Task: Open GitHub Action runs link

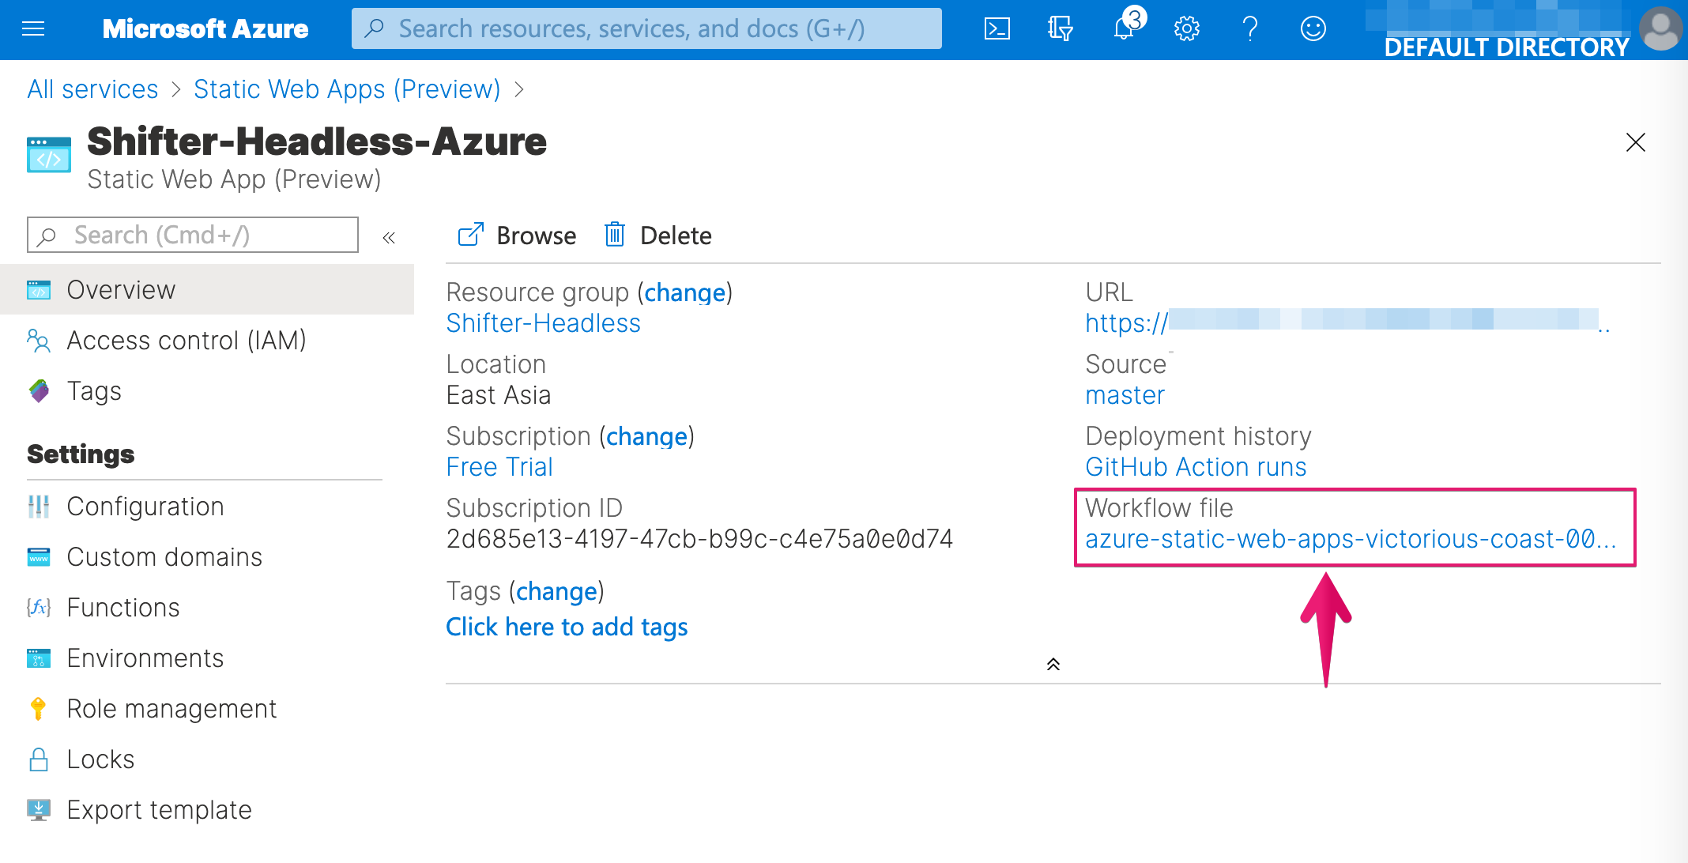Action: point(1196,467)
